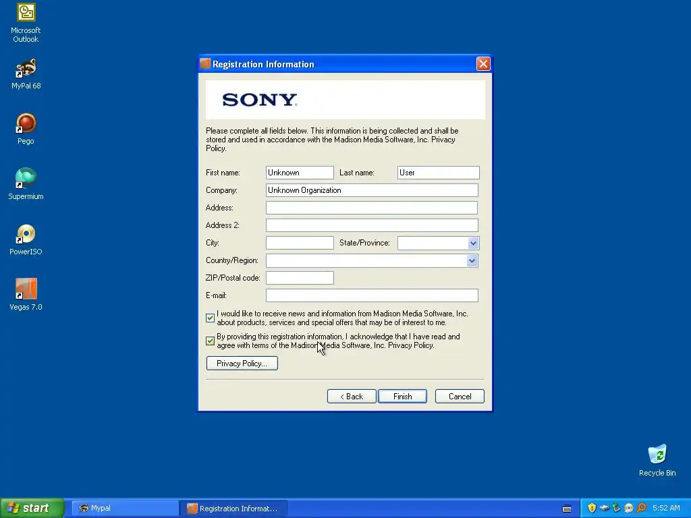The width and height of the screenshot is (691, 518).
Task: Click the Address input field
Action: (x=372, y=208)
